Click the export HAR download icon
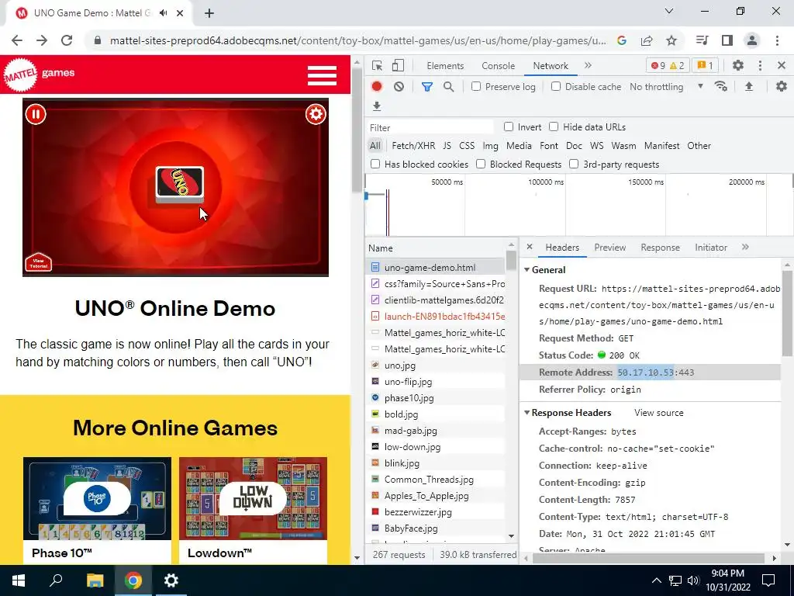 tap(377, 106)
